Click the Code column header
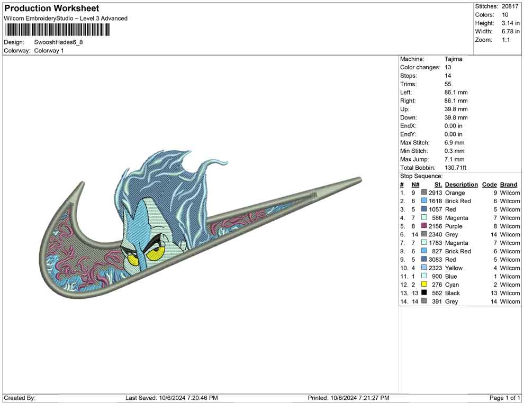Screen dimensions: 524x403 (489, 185)
